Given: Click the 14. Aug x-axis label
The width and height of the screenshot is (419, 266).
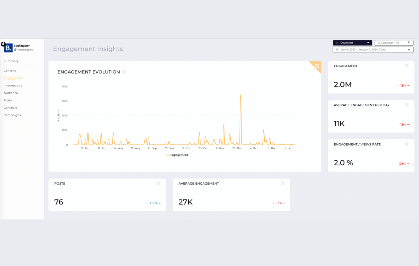Looking at the screenshot, I should [118, 148].
